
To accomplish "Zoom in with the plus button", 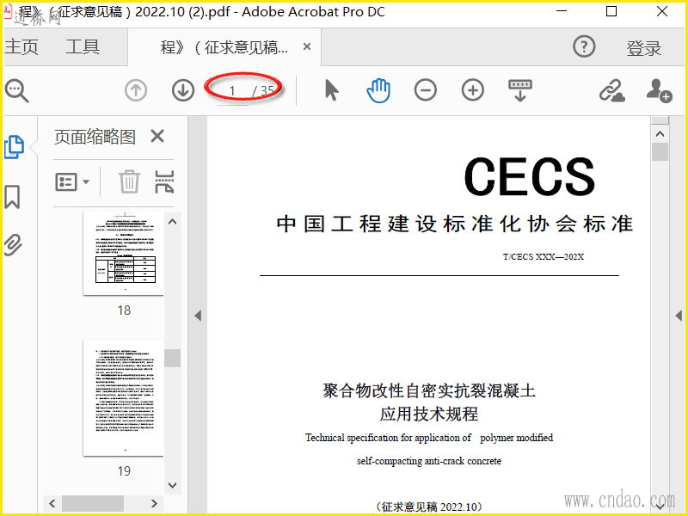I will (472, 90).
